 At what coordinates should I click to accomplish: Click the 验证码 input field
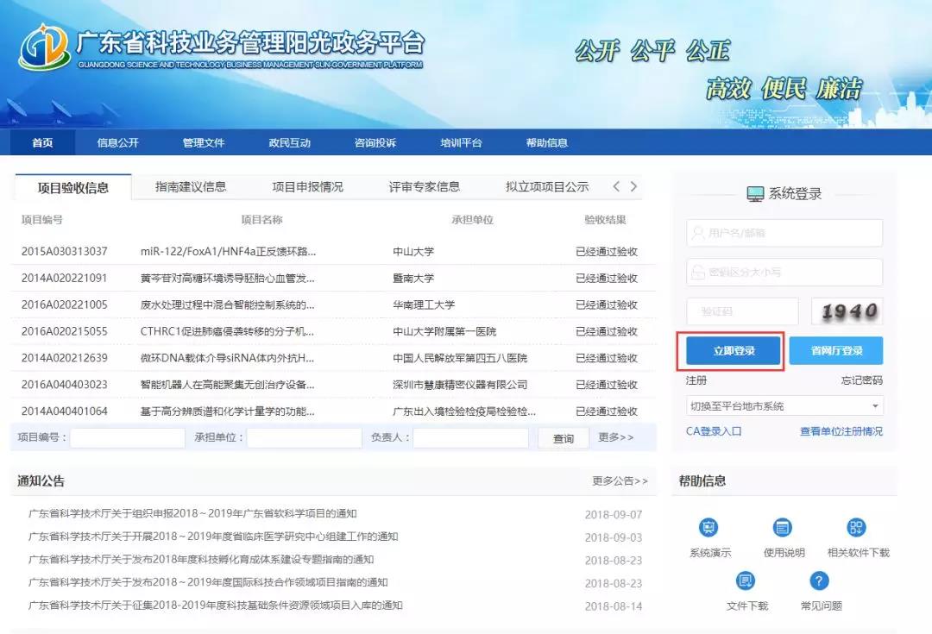(742, 311)
